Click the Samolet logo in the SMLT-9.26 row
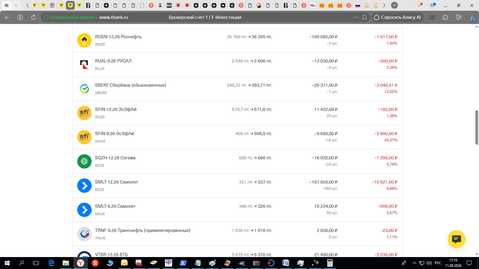The image size is (479, 269). point(84,210)
